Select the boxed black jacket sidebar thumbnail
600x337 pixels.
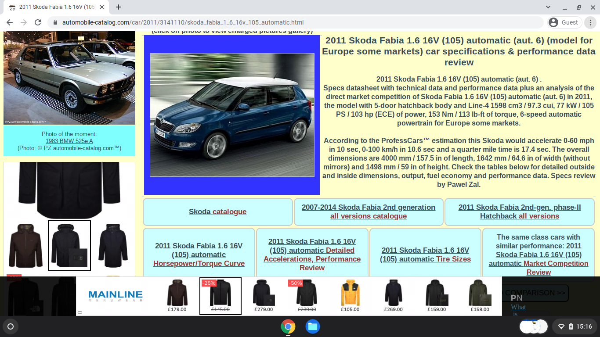tap(69, 246)
